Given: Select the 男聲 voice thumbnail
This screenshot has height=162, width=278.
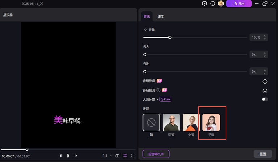Looking at the screenshot, I should [171, 122].
